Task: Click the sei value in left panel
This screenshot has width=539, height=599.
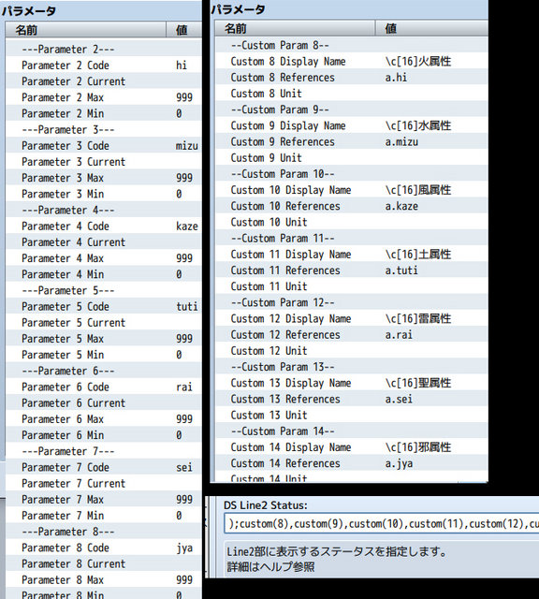Action: point(184,467)
